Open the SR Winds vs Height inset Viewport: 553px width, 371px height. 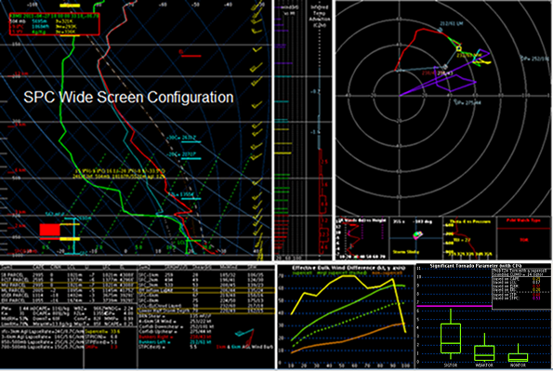coord(362,238)
